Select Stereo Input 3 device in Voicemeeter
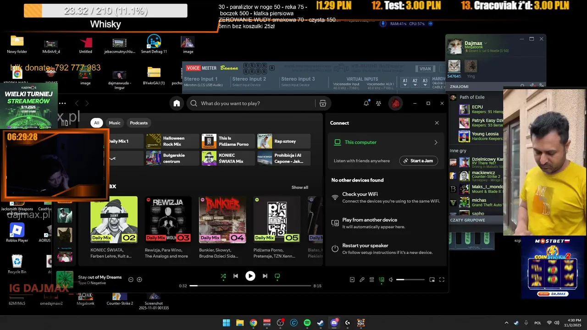 coord(295,85)
